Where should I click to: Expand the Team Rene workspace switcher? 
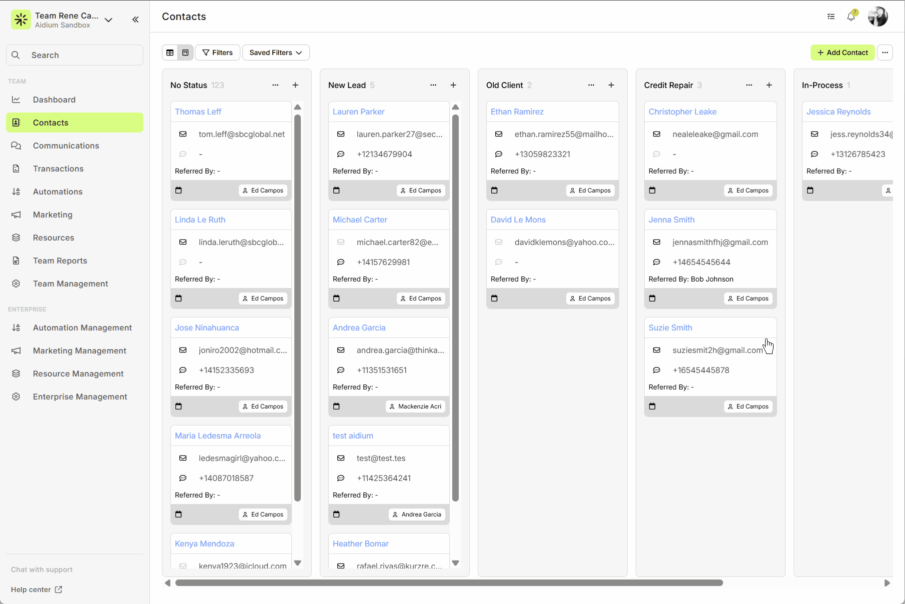tap(108, 20)
